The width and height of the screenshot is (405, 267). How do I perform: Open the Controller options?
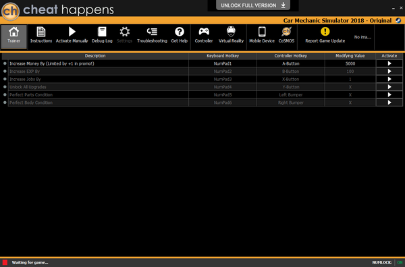click(204, 35)
